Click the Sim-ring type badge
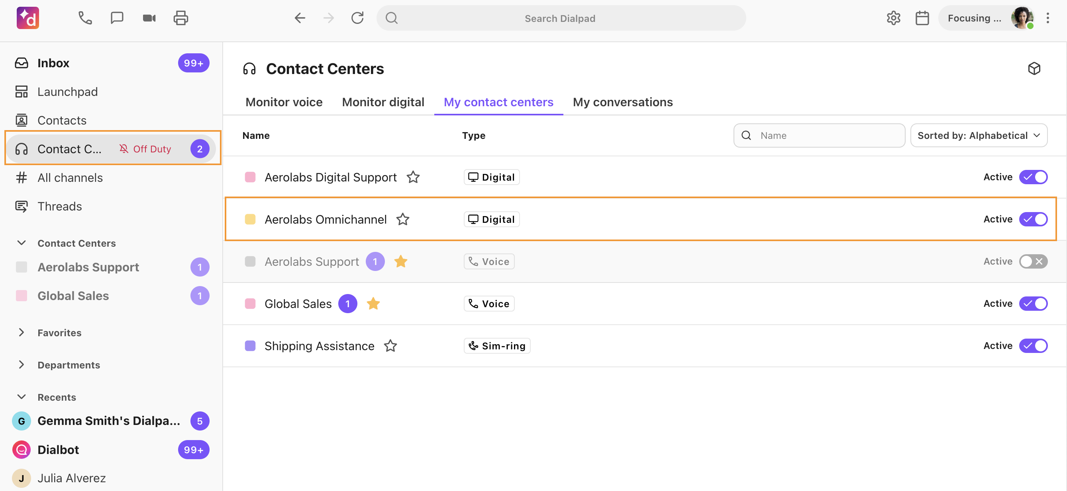 (x=496, y=346)
